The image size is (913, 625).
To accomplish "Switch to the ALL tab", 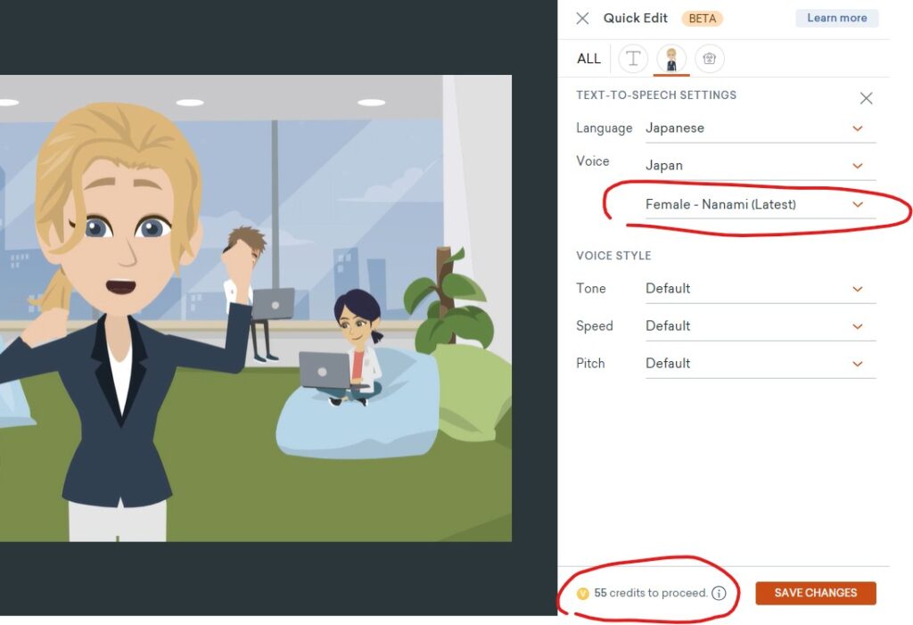I will click(x=588, y=59).
